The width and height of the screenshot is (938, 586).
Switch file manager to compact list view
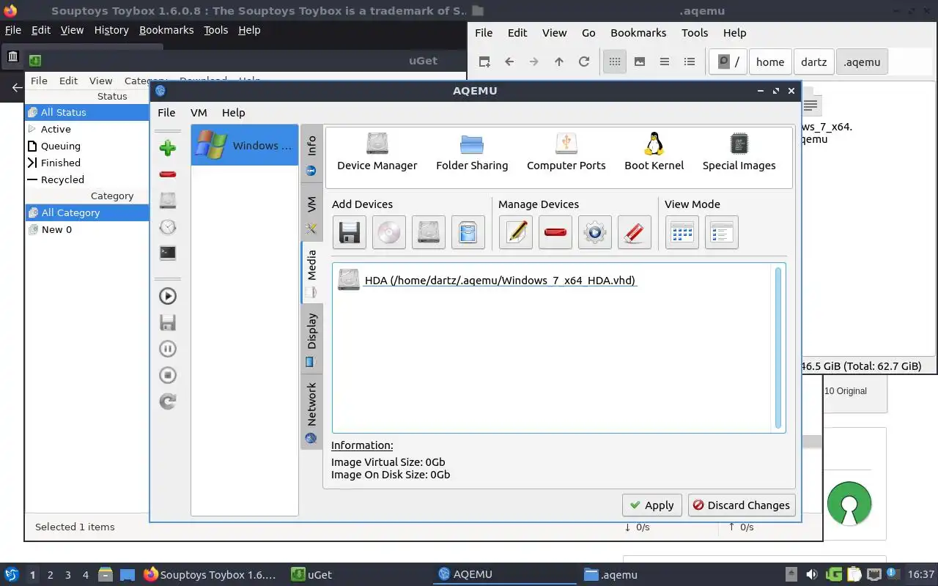(665, 62)
